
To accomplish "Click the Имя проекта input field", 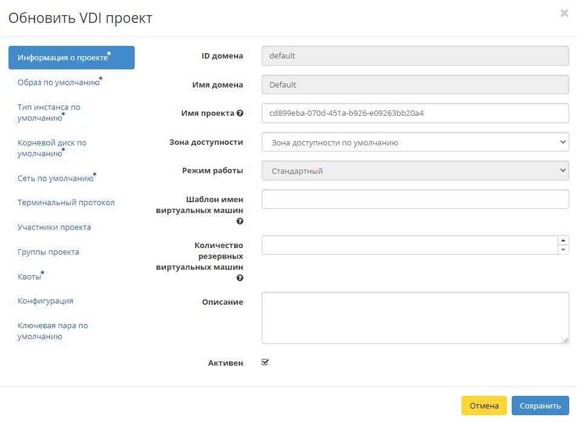I will pos(415,113).
